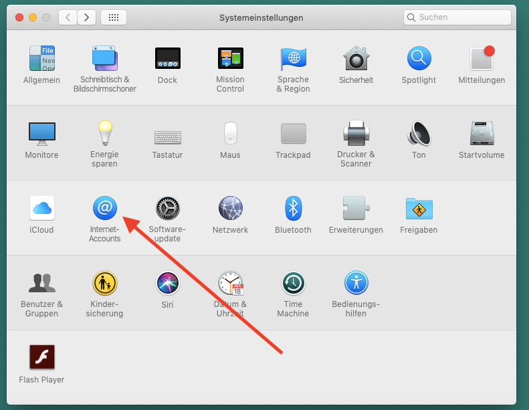Open iCloud settings
The image size is (529, 410).
41,209
